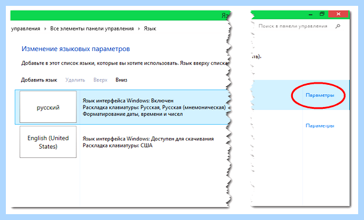364x220 pixels.
Task: Click Язык интерфейса Windows: Доступен для скачивания text
Action: point(148,139)
